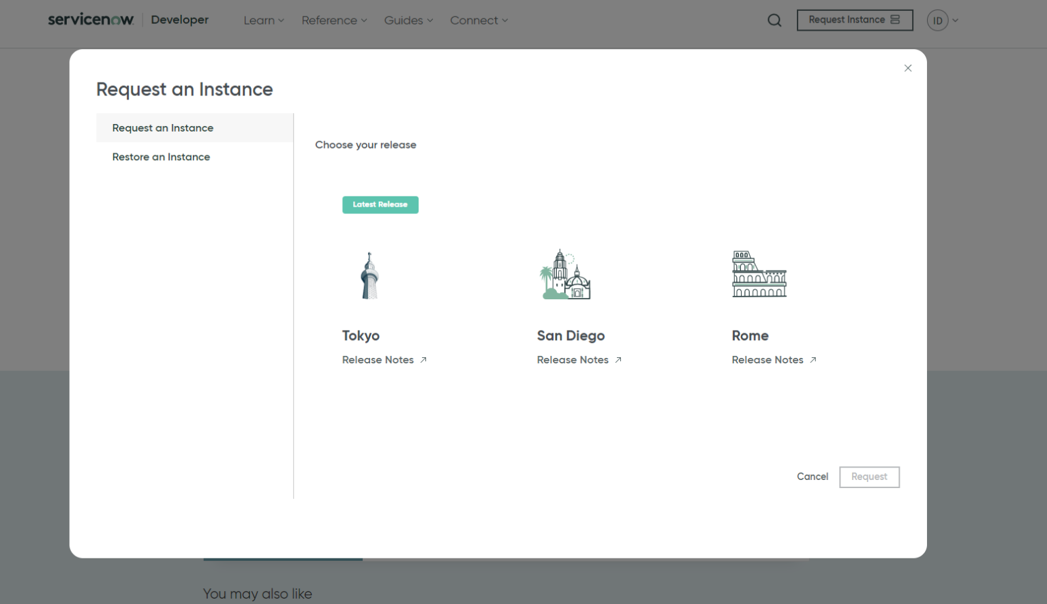Open the Connect menu

(478, 20)
